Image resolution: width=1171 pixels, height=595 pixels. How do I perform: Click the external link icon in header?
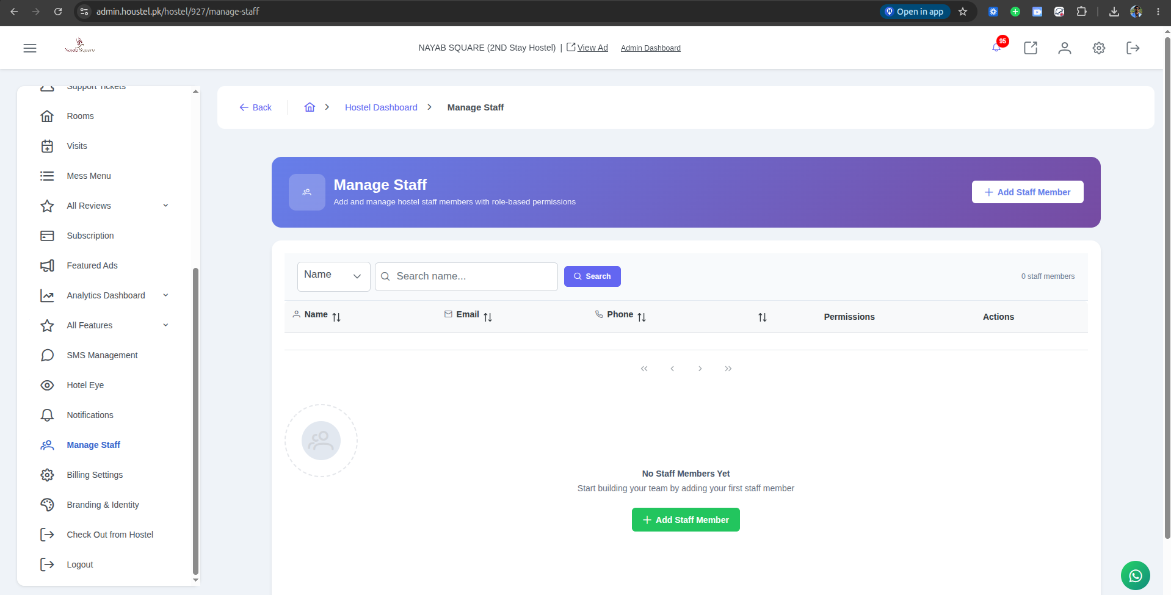click(x=1031, y=48)
